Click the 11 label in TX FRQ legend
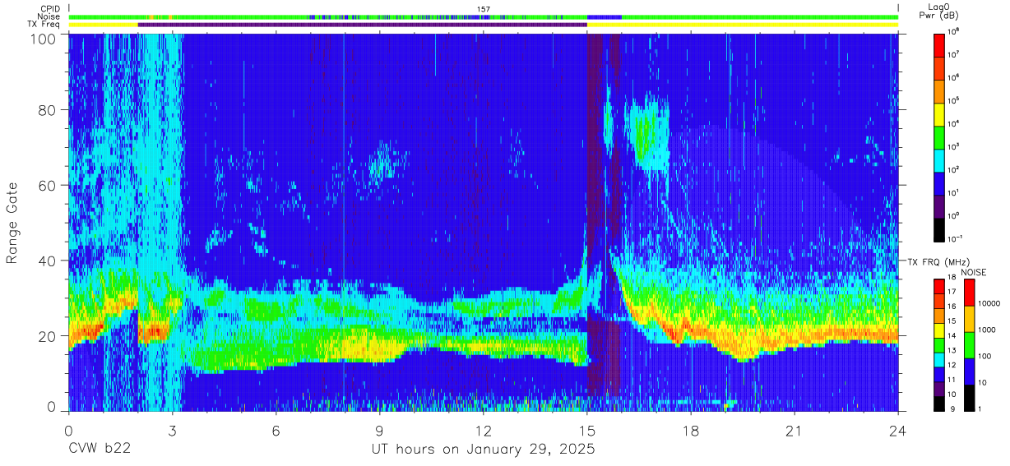The width and height of the screenshot is (1010, 466). coord(952,379)
